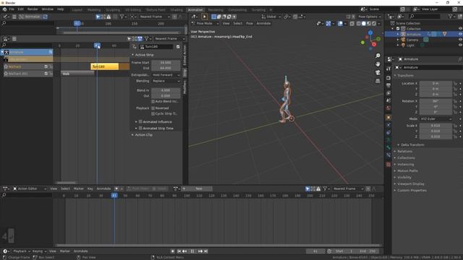Select the Turn180 NLA strip

point(104,66)
